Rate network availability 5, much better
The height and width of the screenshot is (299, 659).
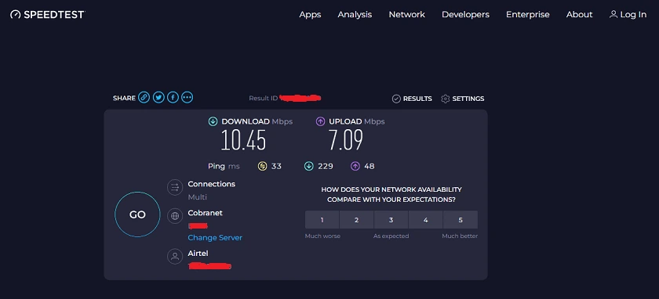tap(461, 220)
